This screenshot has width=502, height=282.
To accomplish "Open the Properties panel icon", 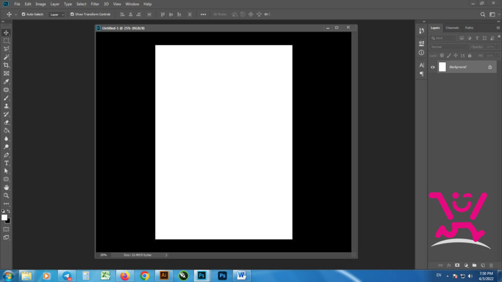I will (421, 43).
